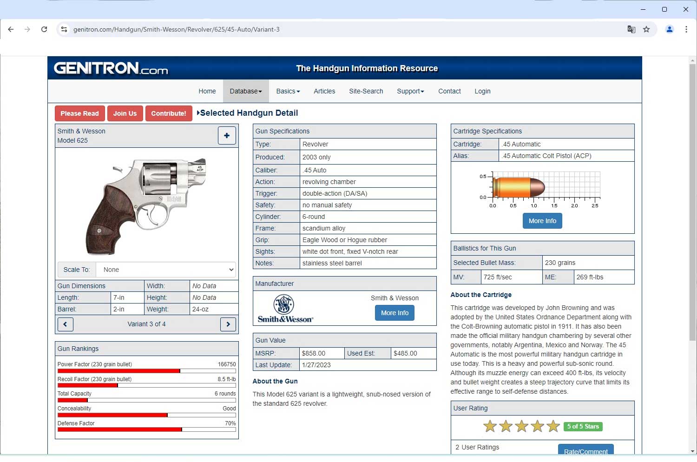The width and height of the screenshot is (697, 462).
Task: Click the browser back arrow
Action: pyautogui.click(x=11, y=29)
